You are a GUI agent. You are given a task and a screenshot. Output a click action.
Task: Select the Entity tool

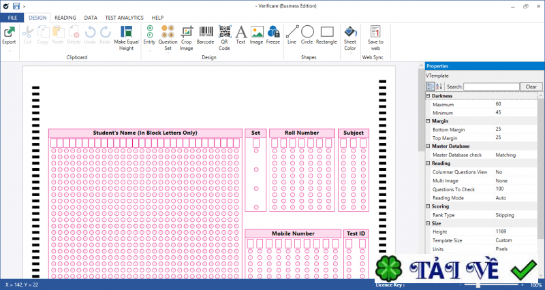(x=149, y=35)
